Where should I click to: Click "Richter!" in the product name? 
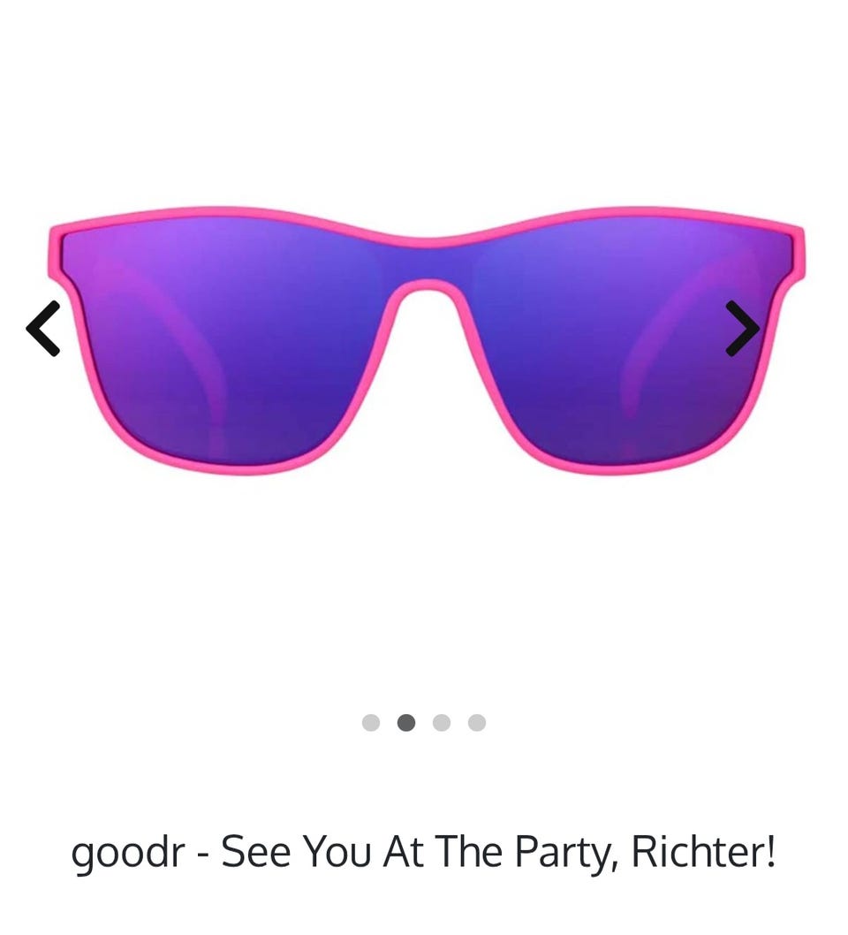703,852
